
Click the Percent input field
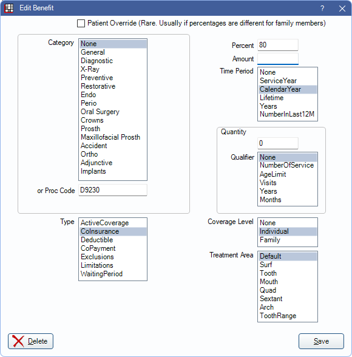(x=277, y=45)
